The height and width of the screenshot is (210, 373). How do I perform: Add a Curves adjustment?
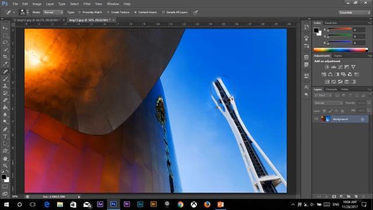pos(340,67)
